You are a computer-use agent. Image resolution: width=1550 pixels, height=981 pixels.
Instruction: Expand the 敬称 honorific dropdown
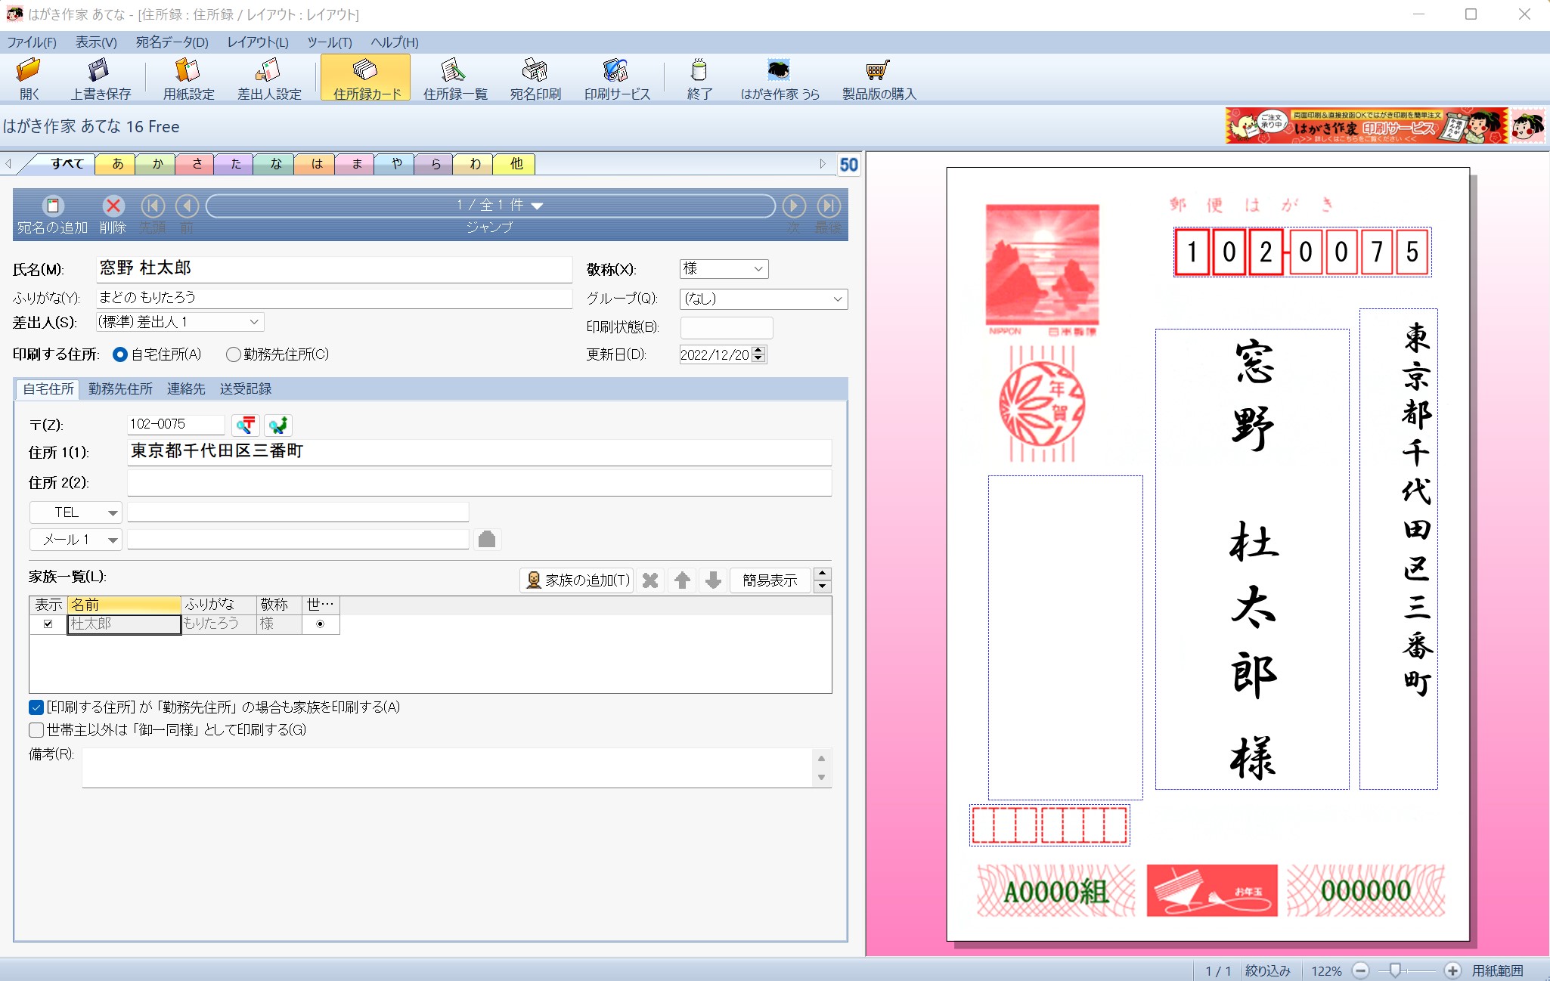(758, 269)
